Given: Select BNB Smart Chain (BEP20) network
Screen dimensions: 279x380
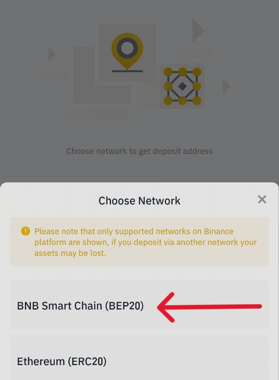Looking at the screenshot, I should (139, 305).
